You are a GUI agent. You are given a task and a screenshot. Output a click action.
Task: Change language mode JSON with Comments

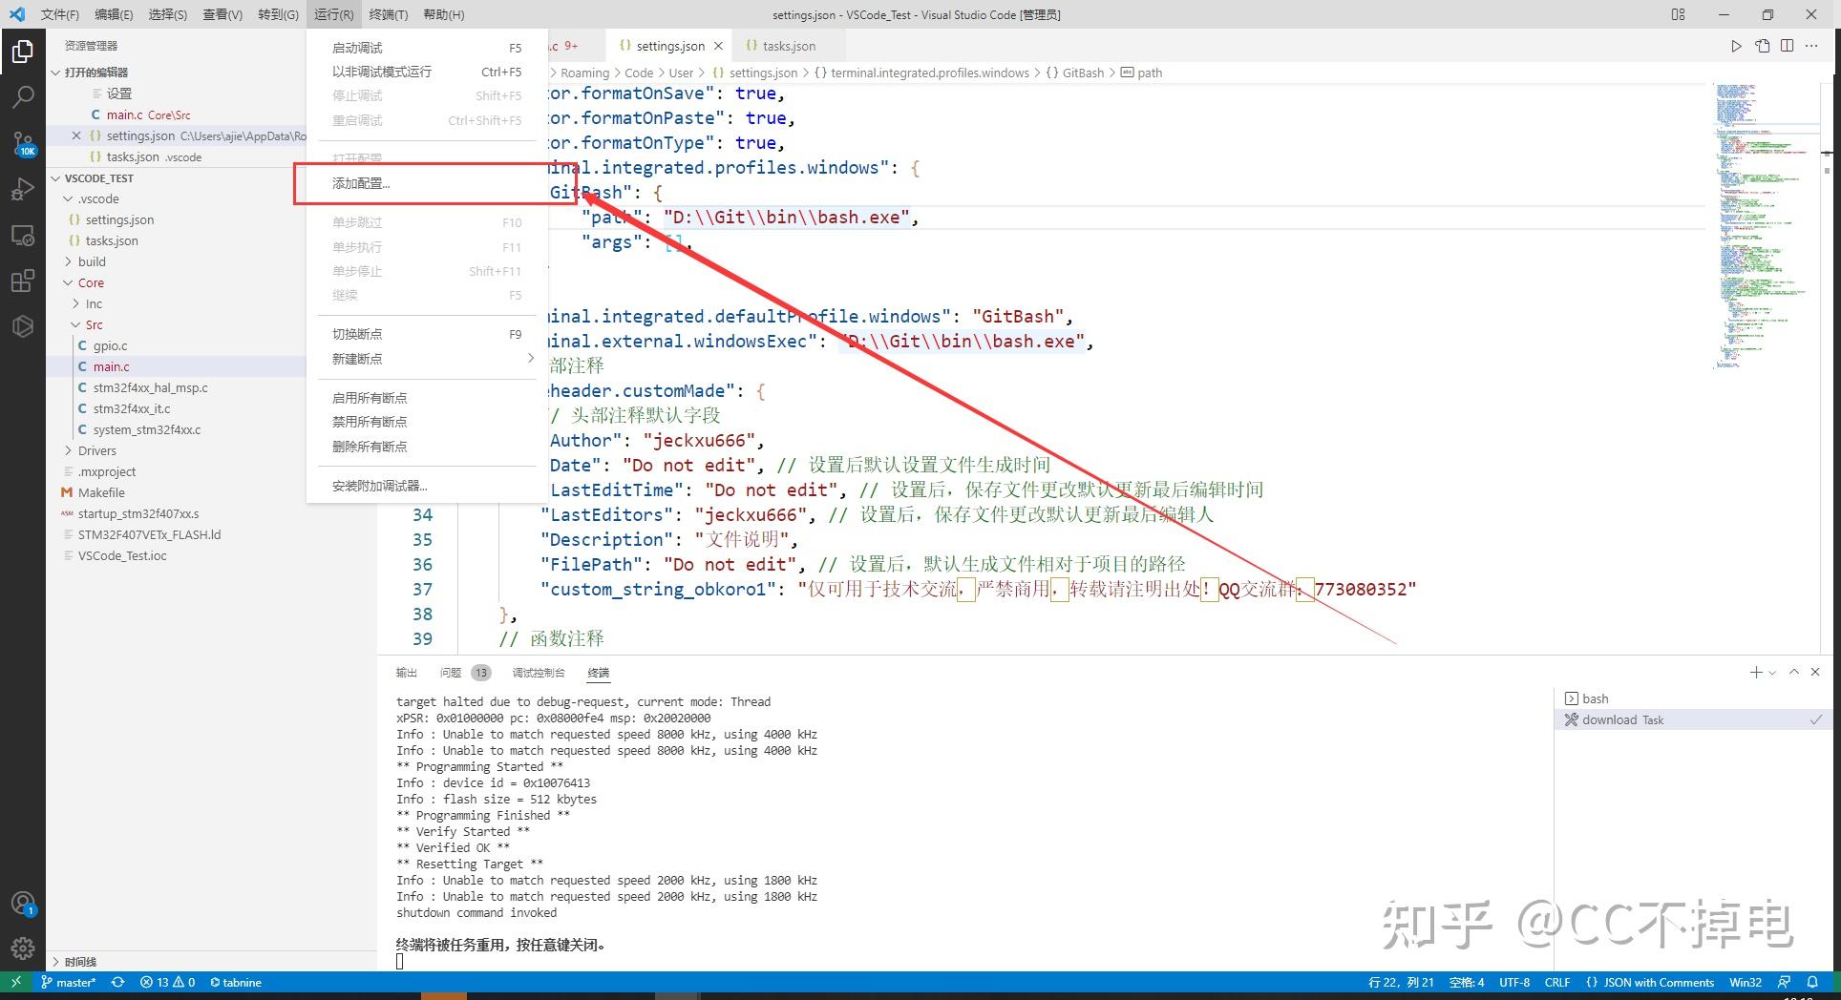click(x=1650, y=982)
